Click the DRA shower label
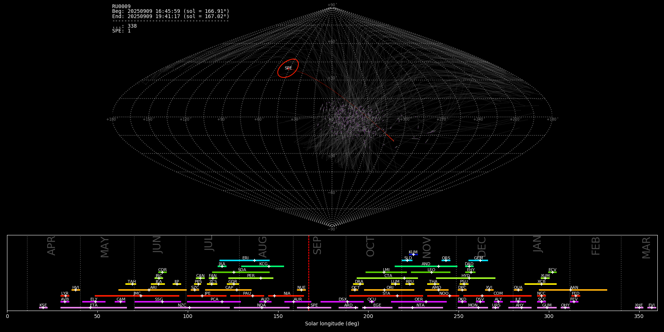 click(x=359, y=282)
